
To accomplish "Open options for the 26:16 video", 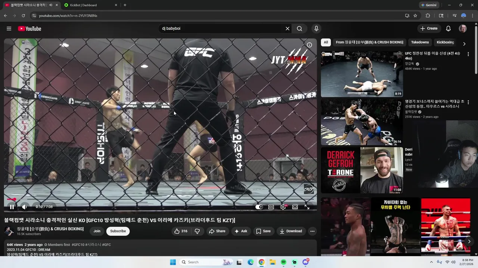I will [468, 102].
